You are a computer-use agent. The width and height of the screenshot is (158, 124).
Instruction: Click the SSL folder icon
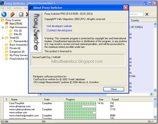pyautogui.click(x=11, y=31)
